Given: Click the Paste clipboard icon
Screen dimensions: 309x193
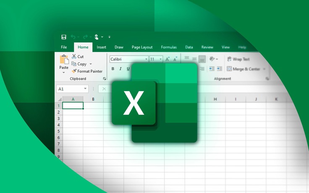Looking at the screenshot, I should pyautogui.click(x=64, y=60).
